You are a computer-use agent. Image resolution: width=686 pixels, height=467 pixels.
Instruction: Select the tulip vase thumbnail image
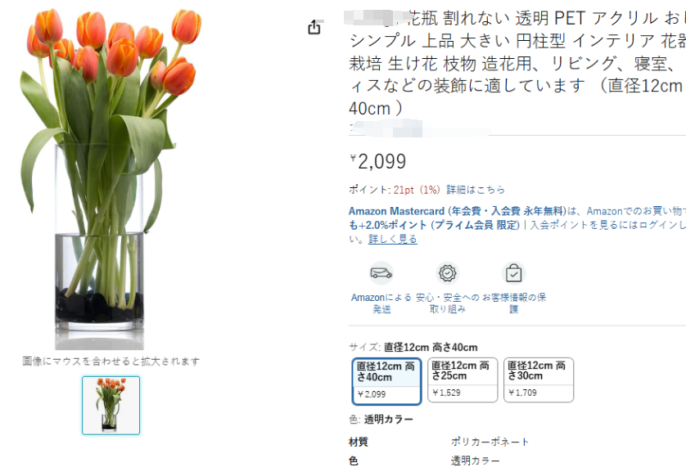[111, 405]
